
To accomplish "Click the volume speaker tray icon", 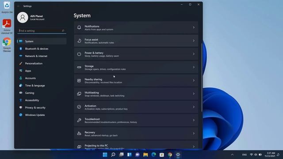I will tap(256, 155).
